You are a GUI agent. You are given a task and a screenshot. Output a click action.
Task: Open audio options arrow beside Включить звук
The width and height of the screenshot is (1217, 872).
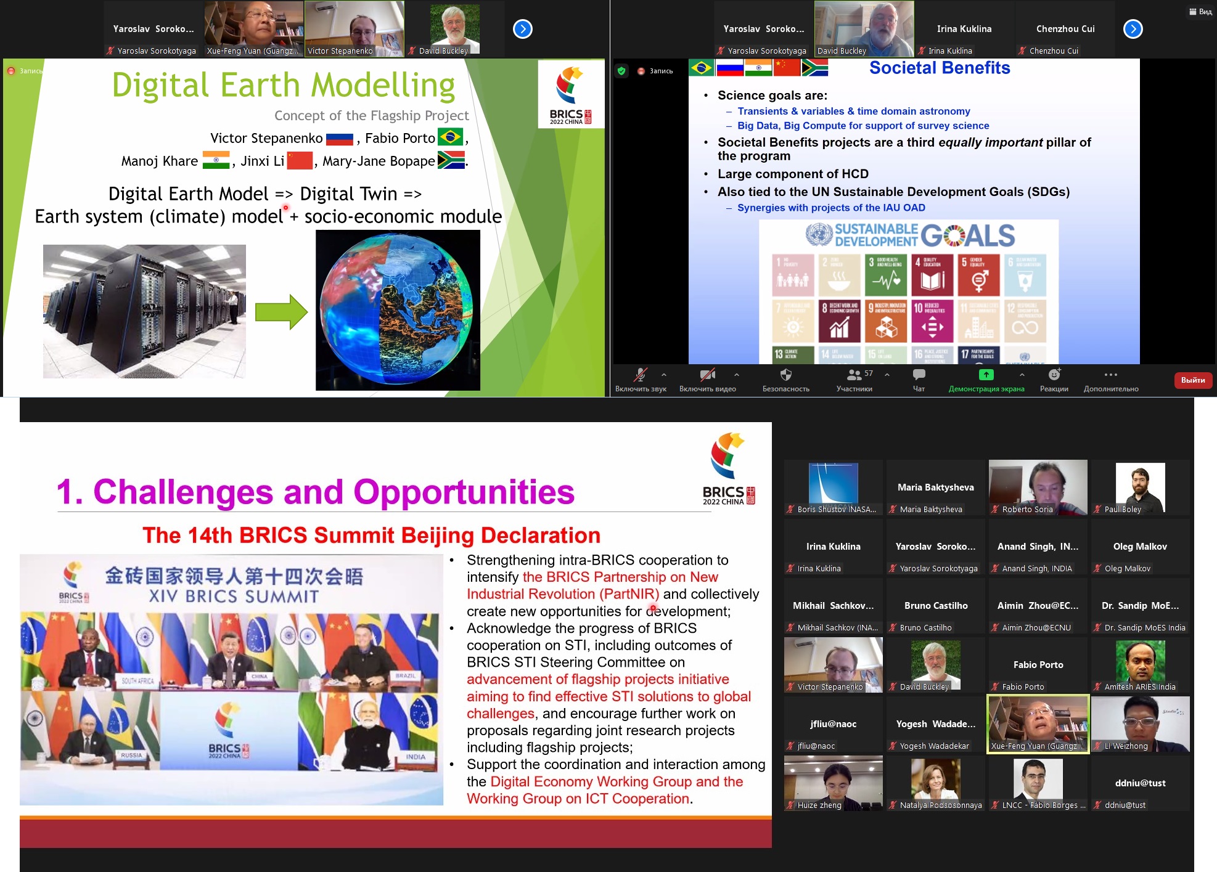(664, 374)
